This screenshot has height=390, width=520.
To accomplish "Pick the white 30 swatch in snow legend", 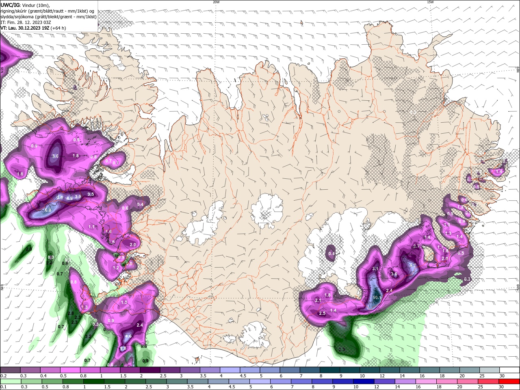I will [x=509, y=370].
